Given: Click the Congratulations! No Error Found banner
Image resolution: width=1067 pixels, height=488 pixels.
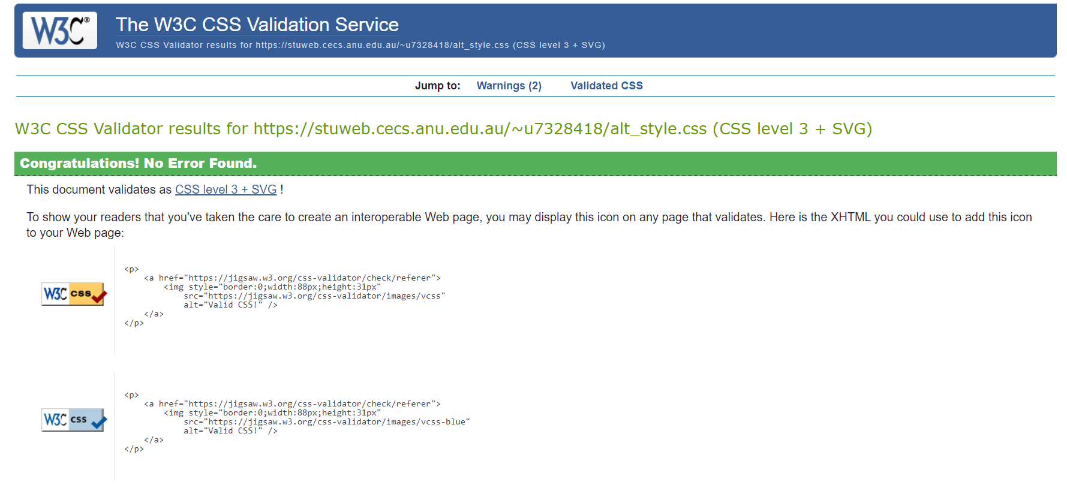Looking at the screenshot, I should [535, 163].
